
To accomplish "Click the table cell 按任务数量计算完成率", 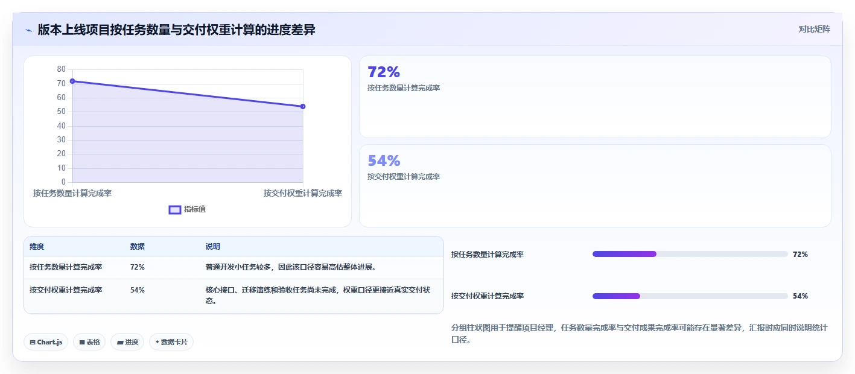I will tap(66, 267).
